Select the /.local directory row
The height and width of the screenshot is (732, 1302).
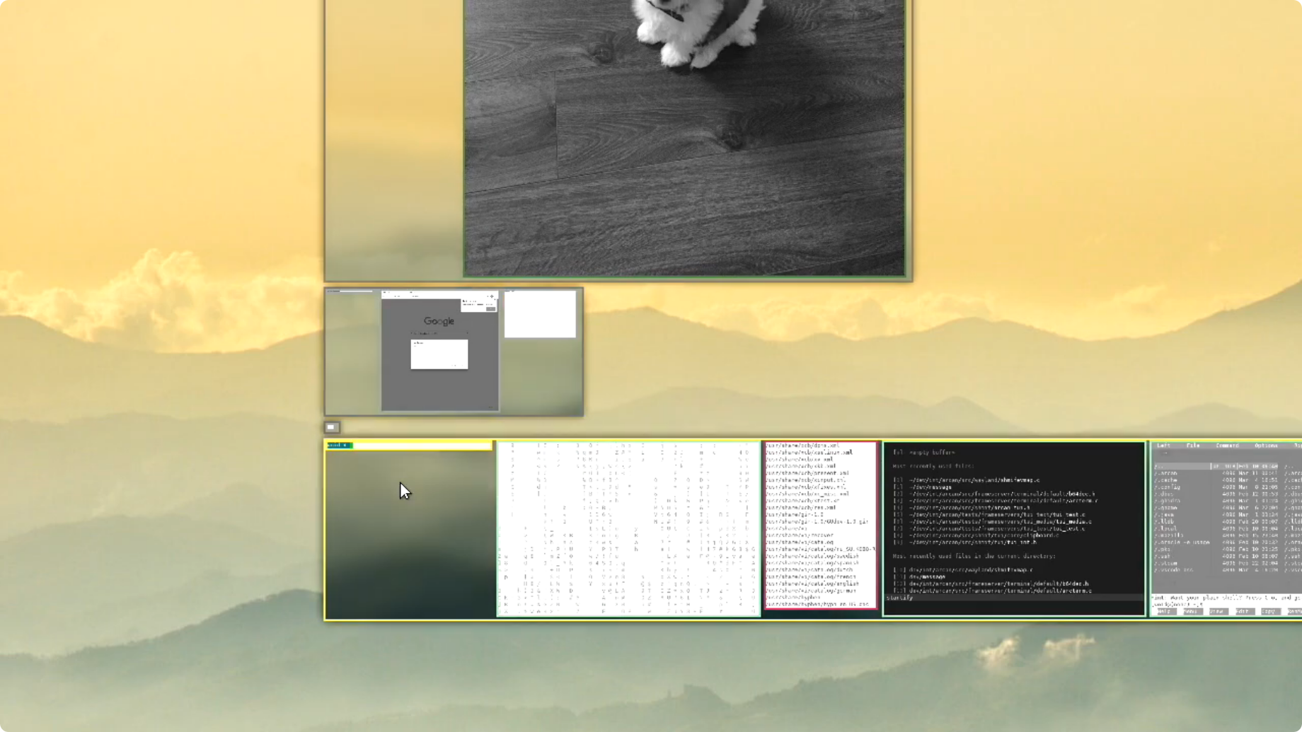coord(1217,529)
